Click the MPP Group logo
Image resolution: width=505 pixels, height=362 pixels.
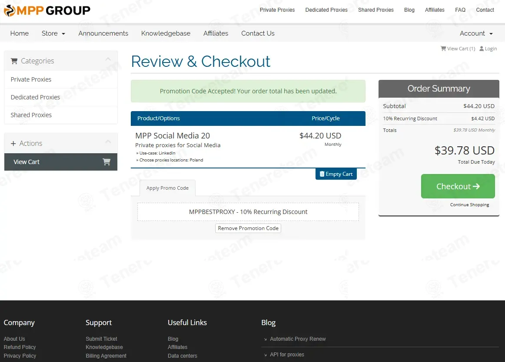click(47, 10)
